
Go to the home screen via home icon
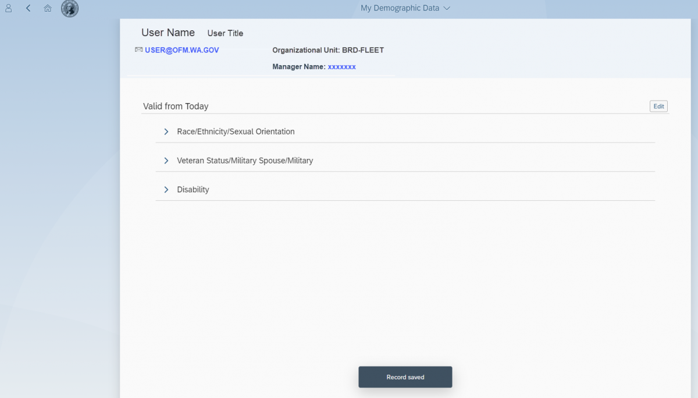click(x=48, y=8)
